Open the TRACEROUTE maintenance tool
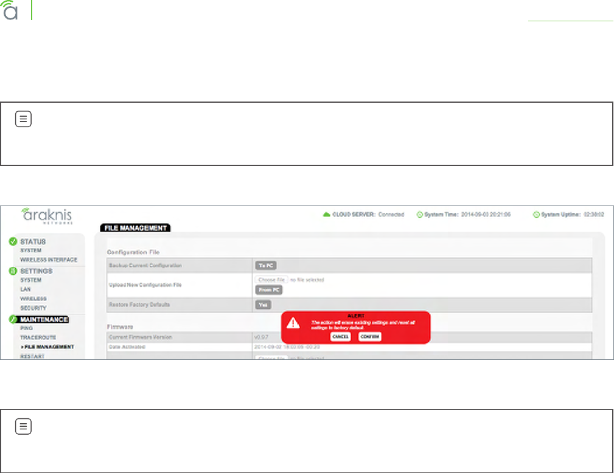The image size is (614, 473). coord(38,337)
